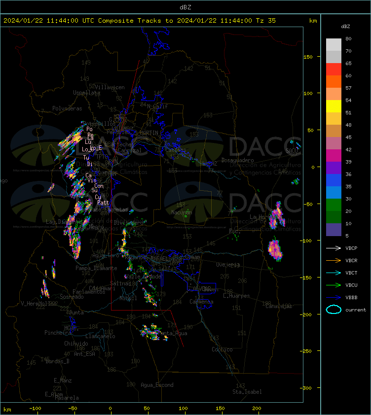This screenshot has height=415, width=371.
Task: Click the Polvaderas place label
Action: click(67, 108)
